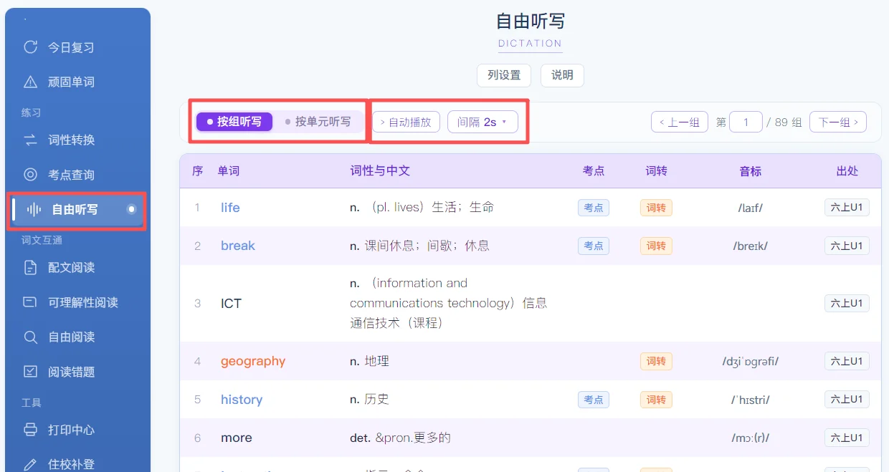Click the word life link

[x=230, y=208]
